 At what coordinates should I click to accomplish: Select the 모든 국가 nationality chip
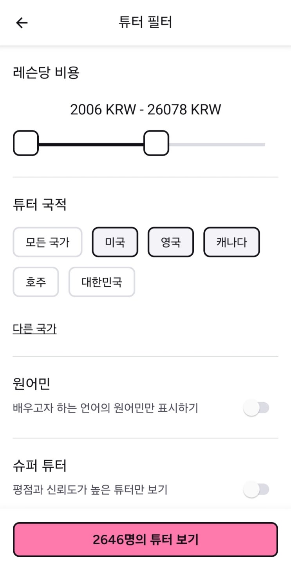pyautogui.click(x=47, y=242)
